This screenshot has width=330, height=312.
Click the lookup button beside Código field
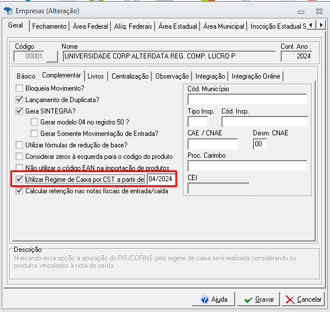pyautogui.click(x=52, y=56)
